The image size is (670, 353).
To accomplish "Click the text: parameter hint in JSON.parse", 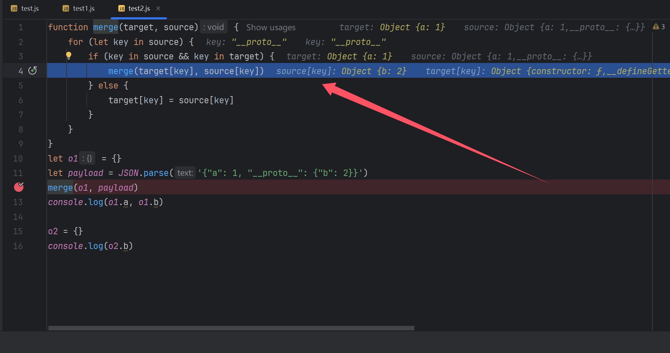I will click(185, 173).
